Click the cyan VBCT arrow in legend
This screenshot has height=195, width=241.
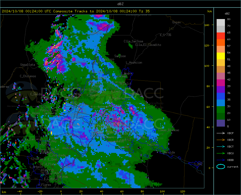pyautogui.click(x=221, y=146)
